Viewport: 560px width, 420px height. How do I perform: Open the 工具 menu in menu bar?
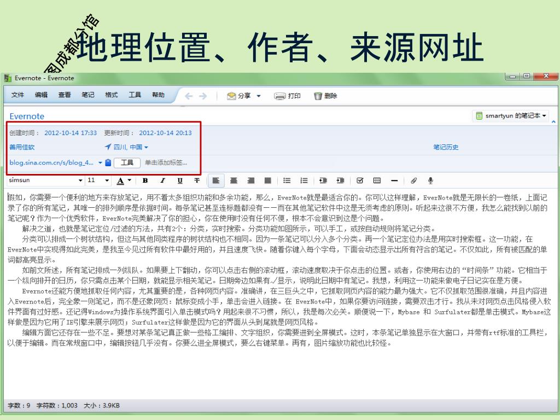(135, 95)
